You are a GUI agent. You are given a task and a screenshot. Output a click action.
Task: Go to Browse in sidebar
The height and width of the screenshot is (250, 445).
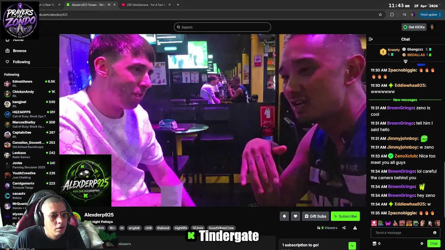(19, 51)
